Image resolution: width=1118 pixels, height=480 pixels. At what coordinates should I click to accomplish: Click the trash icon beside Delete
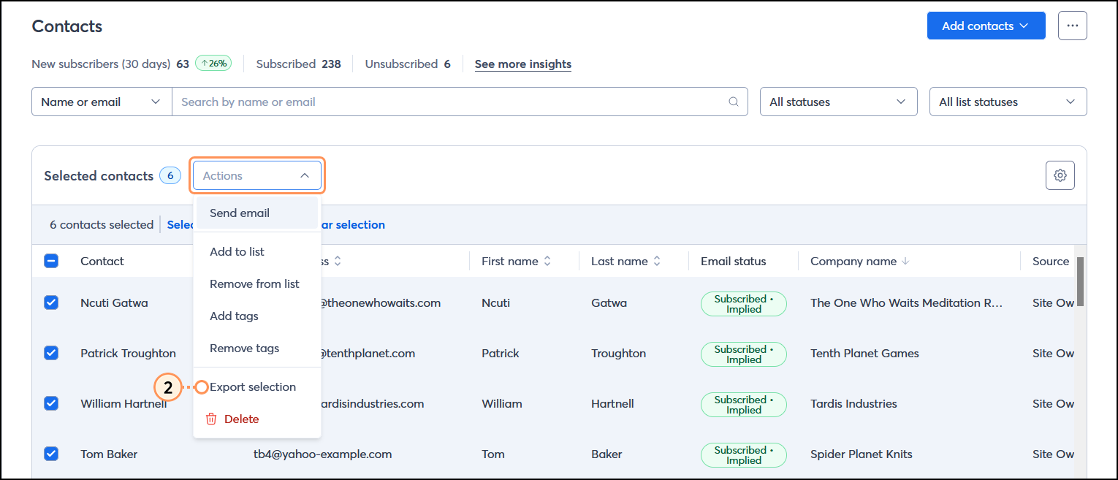tap(211, 419)
